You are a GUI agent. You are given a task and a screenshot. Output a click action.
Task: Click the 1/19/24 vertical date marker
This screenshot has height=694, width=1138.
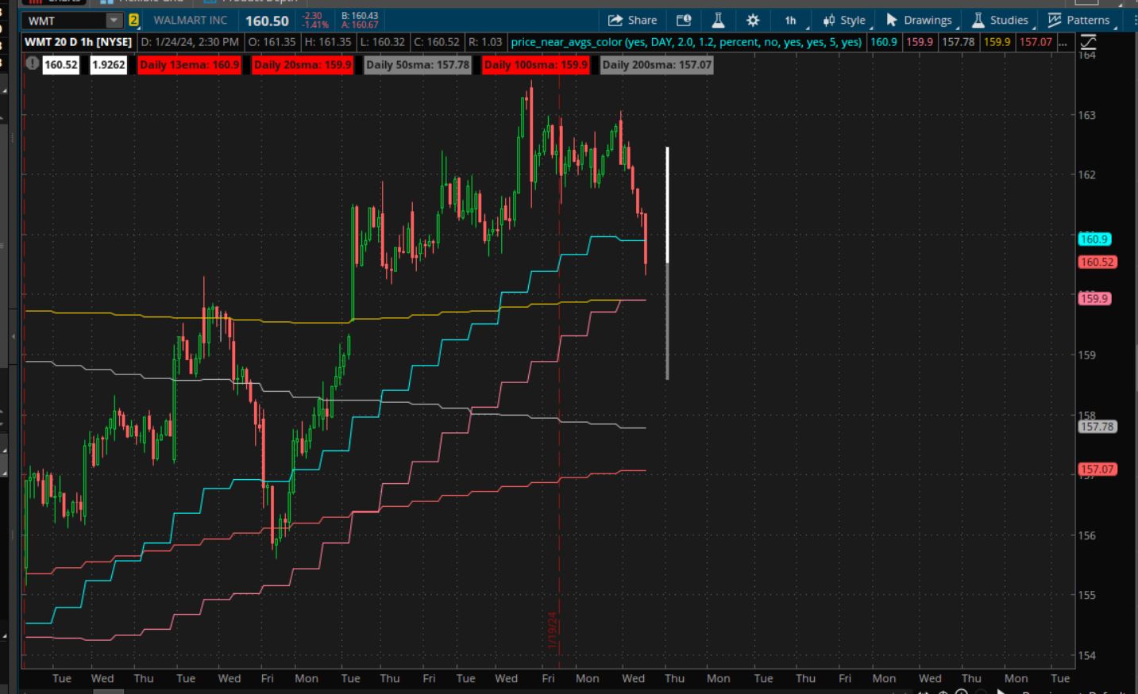(x=552, y=631)
